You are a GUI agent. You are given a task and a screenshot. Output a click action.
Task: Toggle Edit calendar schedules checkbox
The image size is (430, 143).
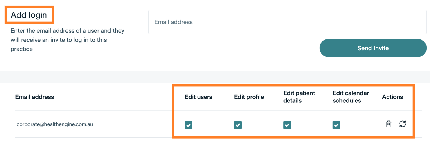point(336,125)
